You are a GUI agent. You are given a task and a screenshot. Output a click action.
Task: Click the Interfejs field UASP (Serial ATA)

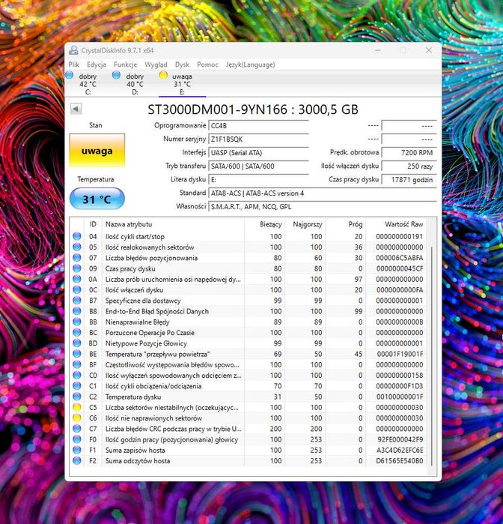[x=258, y=153]
